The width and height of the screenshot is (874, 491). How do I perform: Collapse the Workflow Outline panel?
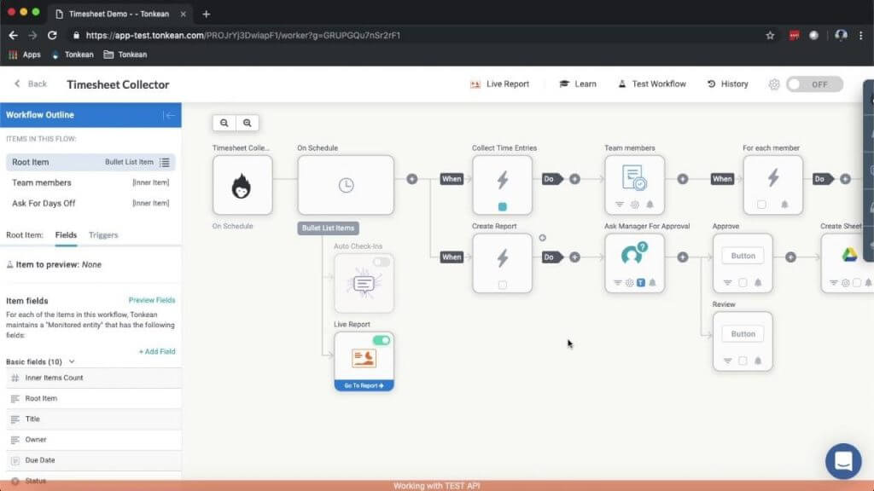(170, 115)
